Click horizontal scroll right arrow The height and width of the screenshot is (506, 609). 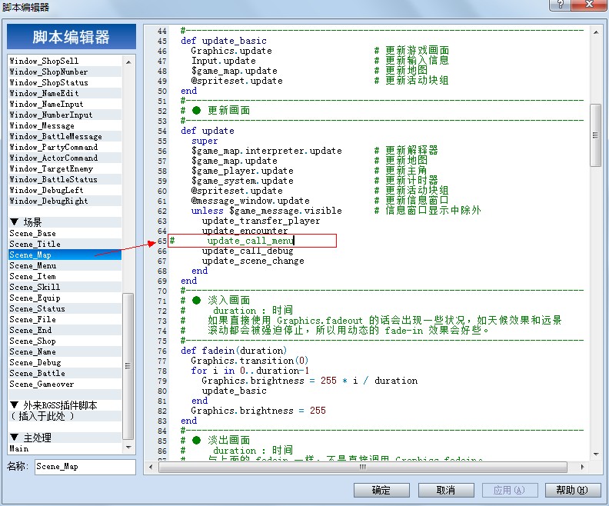pyautogui.click(x=582, y=467)
